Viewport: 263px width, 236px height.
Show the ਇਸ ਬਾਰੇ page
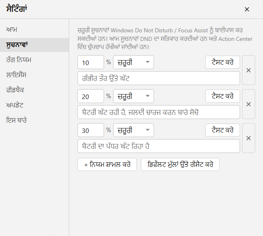pos(34,120)
